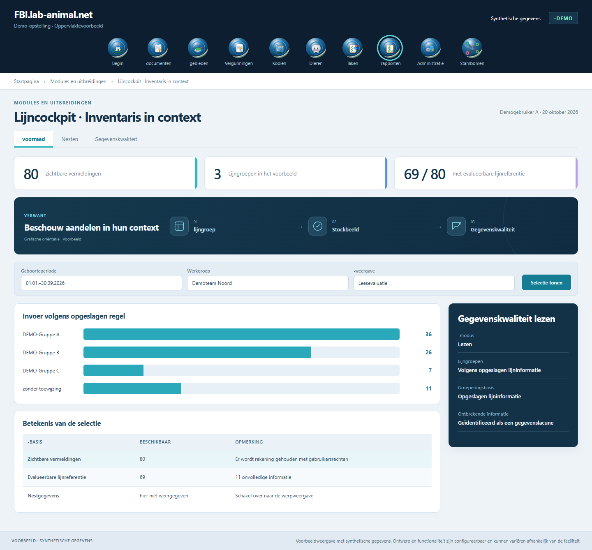Click the Zichtbare vermeldingen table row label

point(54,459)
